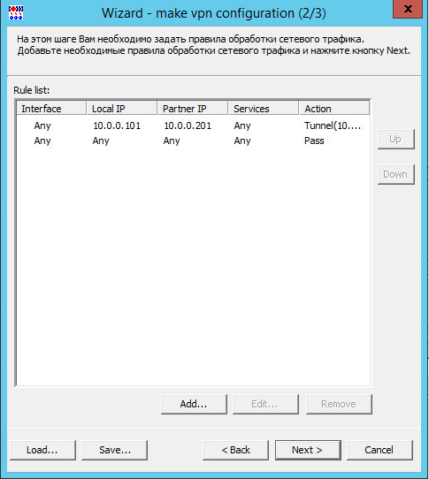
Task: Click the Remove rule button
Action: click(x=339, y=404)
